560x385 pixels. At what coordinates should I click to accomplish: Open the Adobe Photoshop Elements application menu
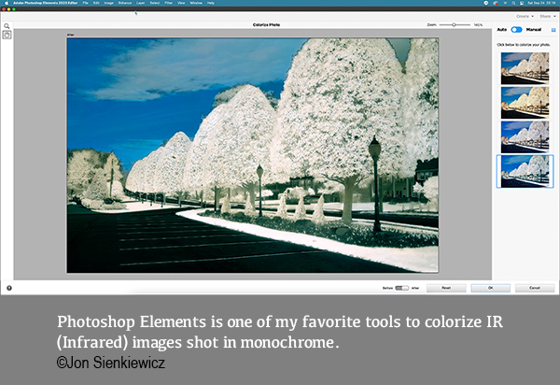click(x=46, y=3)
